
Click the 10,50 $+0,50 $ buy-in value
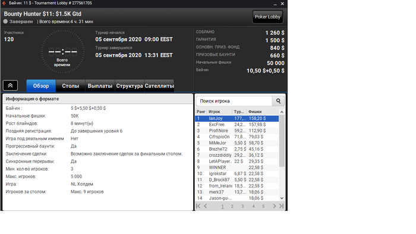[266, 71]
